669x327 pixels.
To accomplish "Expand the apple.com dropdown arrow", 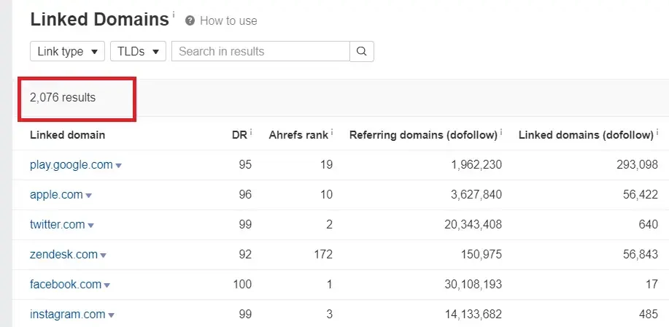I will pos(89,196).
